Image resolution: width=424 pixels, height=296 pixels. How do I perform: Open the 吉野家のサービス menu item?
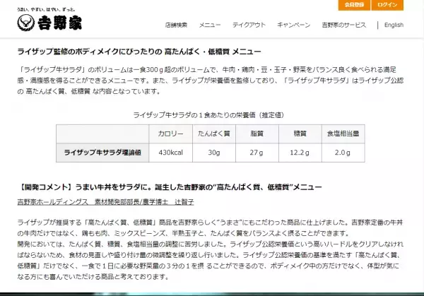pyautogui.click(x=343, y=25)
